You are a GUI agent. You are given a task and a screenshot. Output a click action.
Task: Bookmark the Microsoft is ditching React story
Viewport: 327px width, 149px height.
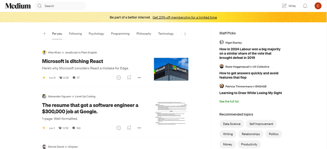tap(129, 78)
